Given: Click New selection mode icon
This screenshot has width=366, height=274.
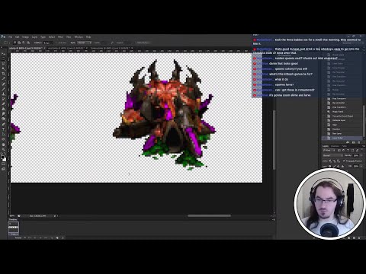Looking at the screenshot, I should [x=14, y=43].
